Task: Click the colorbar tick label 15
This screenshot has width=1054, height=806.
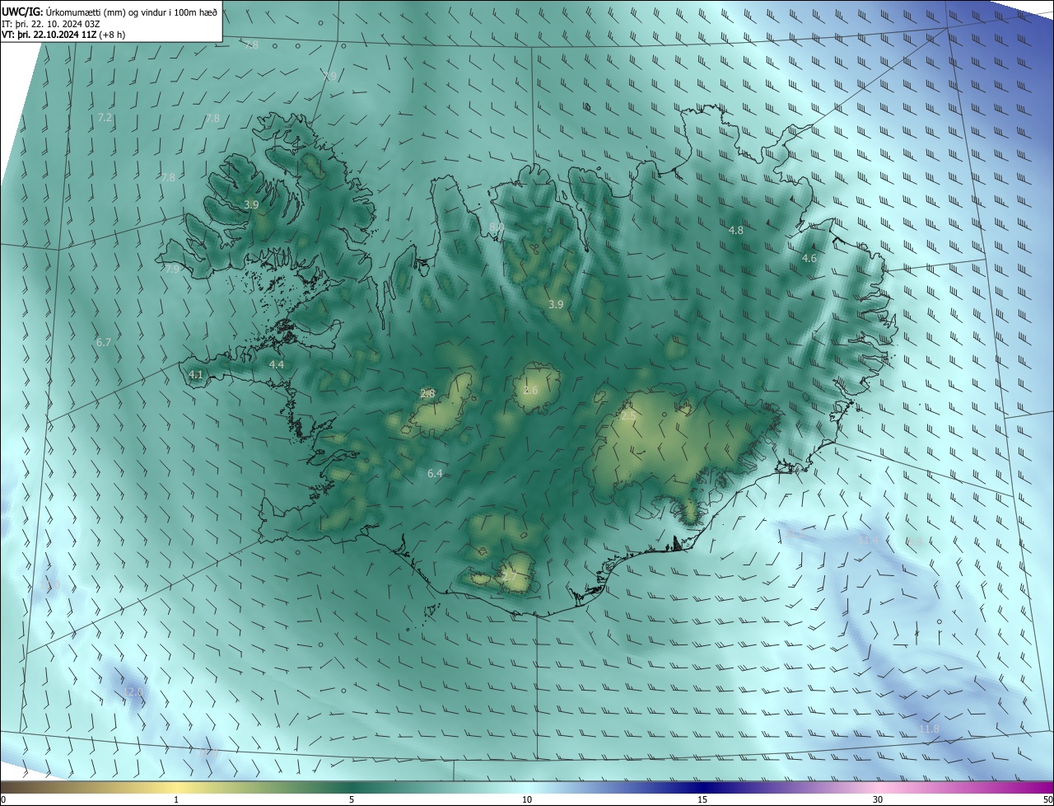Action: 702,800
